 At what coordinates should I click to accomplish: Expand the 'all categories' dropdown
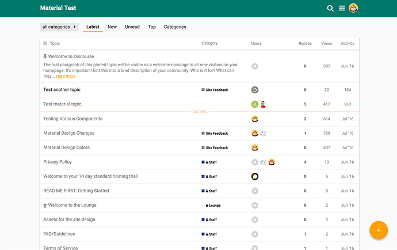(x=59, y=27)
